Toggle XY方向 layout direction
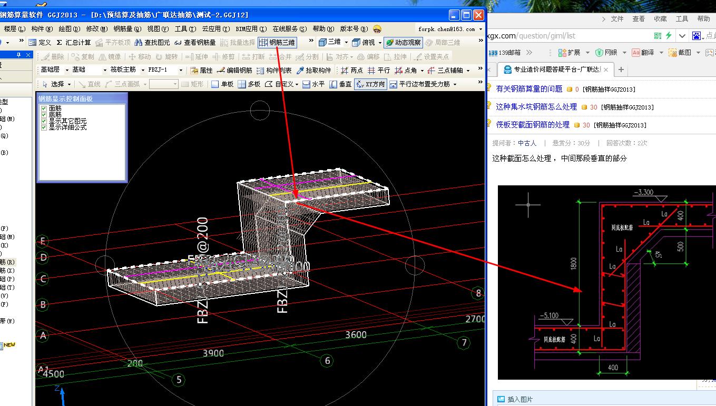Screen dimensions: 716x406 [x=370, y=84]
